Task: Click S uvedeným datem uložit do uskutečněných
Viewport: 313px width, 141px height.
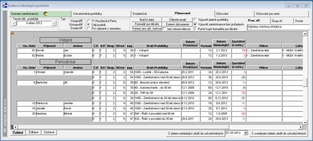Action: pos(279,134)
